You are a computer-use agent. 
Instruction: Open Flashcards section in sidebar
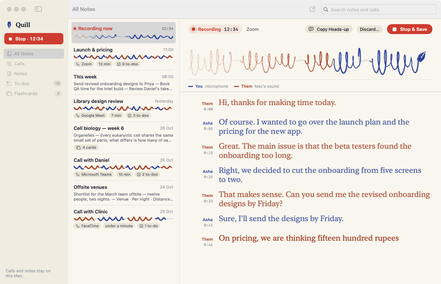click(34, 93)
